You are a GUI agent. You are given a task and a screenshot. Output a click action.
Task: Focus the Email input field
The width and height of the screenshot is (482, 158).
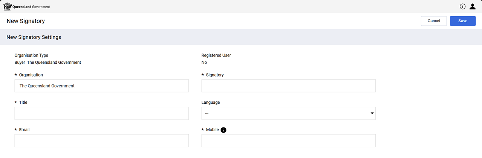(x=101, y=141)
